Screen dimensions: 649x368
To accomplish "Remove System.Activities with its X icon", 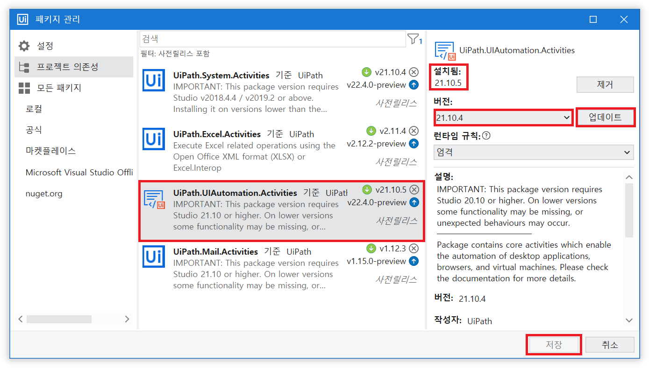I will tap(414, 72).
